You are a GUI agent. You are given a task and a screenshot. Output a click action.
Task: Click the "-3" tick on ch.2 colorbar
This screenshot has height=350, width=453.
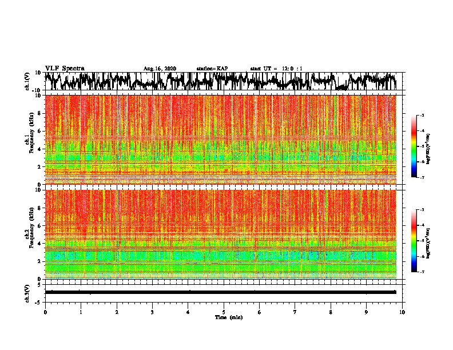[x=422, y=210]
